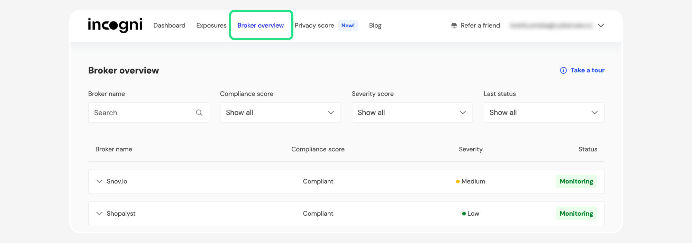Click the Broker name column header
The width and height of the screenshot is (692, 243).
[114, 149]
